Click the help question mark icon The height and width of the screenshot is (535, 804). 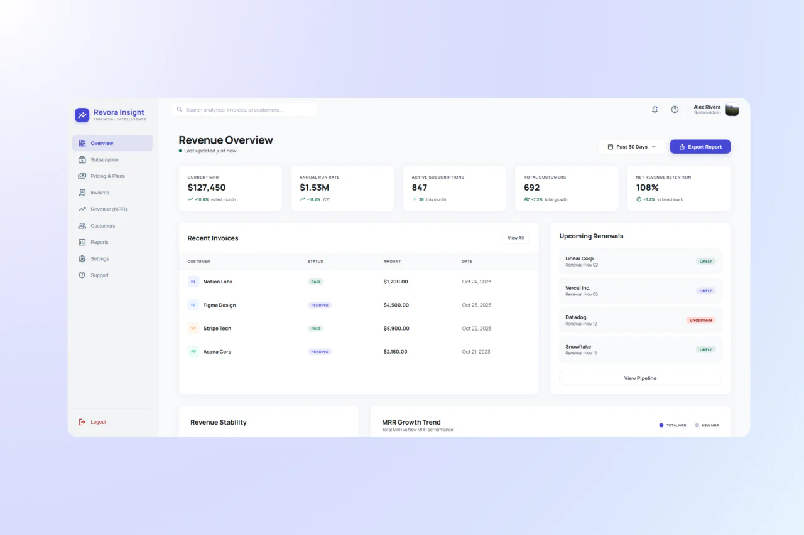pyautogui.click(x=675, y=109)
